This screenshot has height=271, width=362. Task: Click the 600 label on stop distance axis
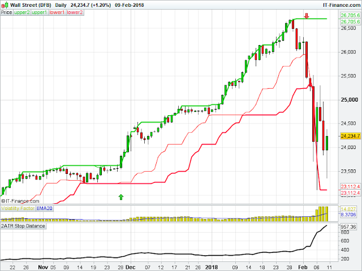344,241
